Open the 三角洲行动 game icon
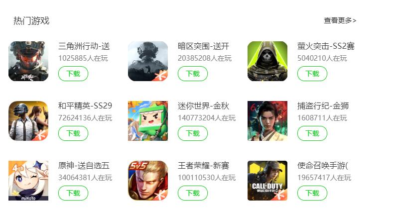Image resolution: width=393 pixels, height=209 pixels. tap(28, 61)
